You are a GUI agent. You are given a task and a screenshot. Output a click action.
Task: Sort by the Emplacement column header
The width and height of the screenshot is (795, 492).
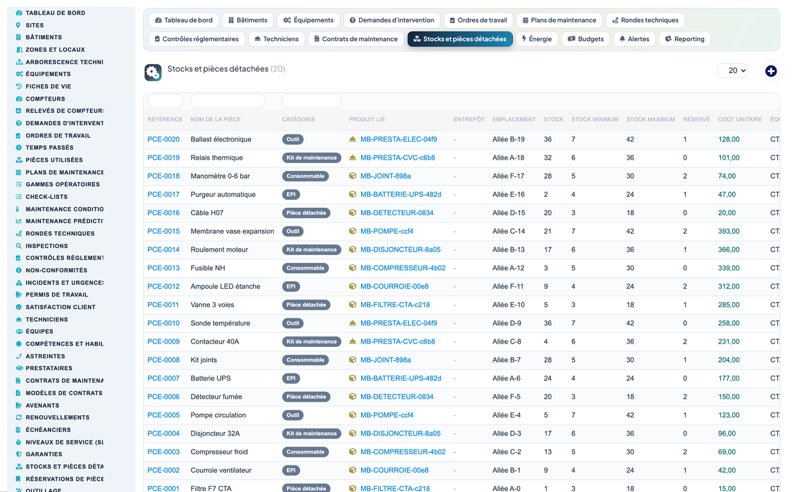(x=514, y=120)
